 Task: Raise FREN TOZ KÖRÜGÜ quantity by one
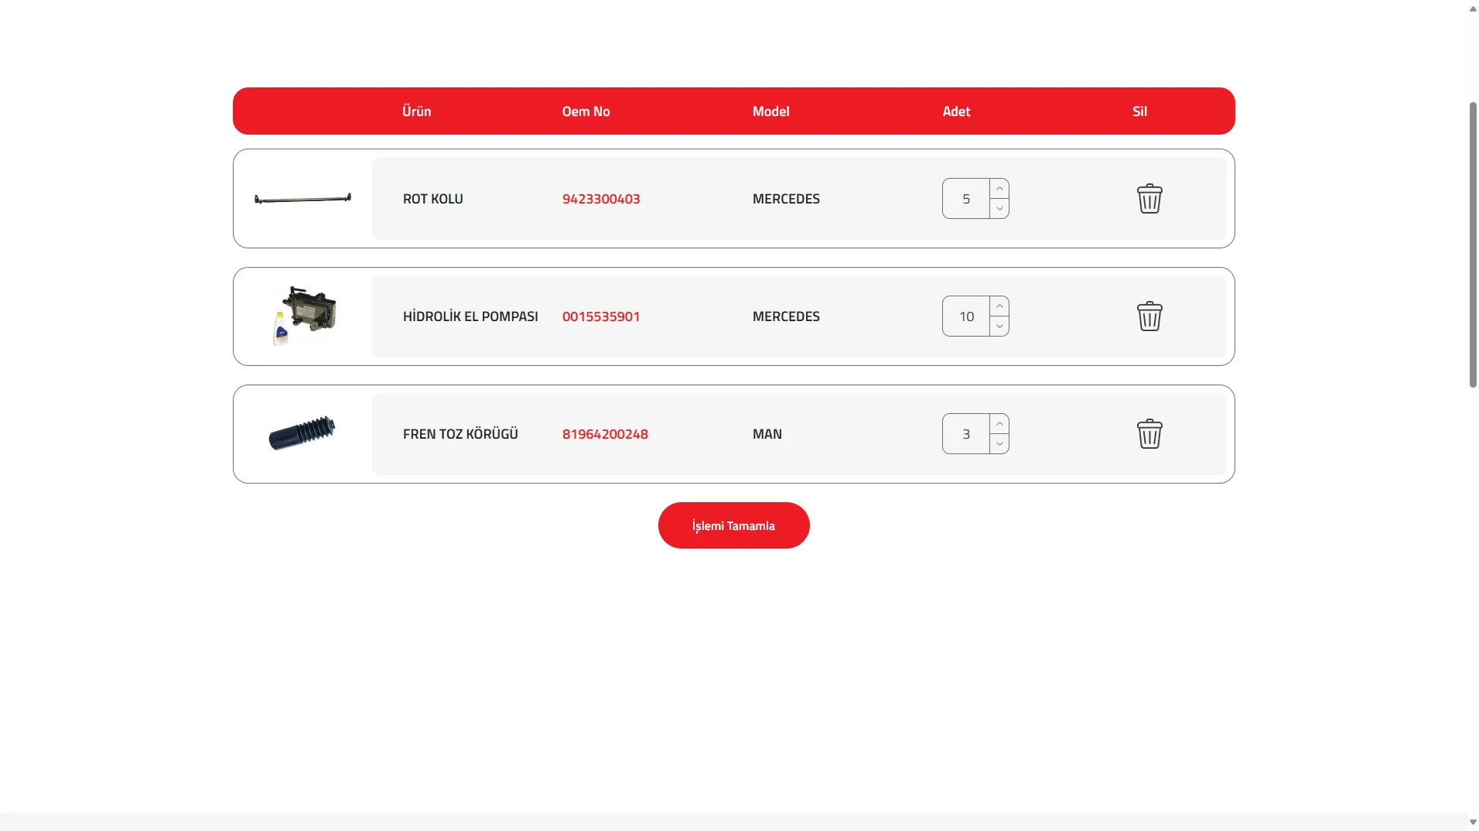pyautogui.click(x=999, y=424)
